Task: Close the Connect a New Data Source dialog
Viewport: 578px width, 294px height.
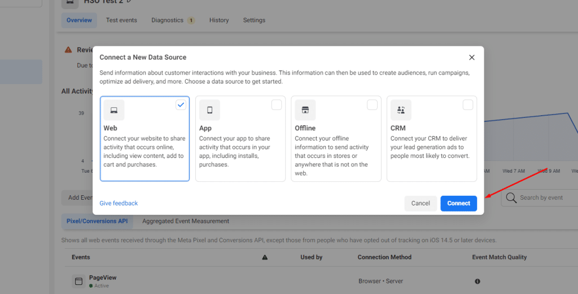Action: [472, 58]
